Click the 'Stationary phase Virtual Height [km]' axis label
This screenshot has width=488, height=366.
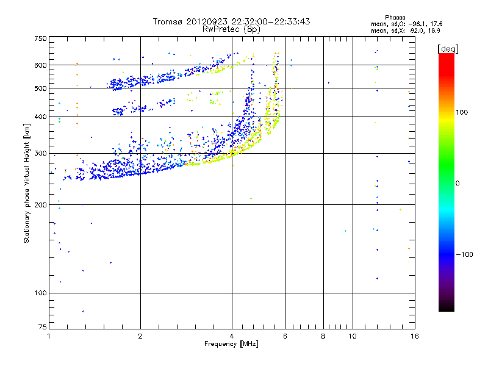pos(27,184)
